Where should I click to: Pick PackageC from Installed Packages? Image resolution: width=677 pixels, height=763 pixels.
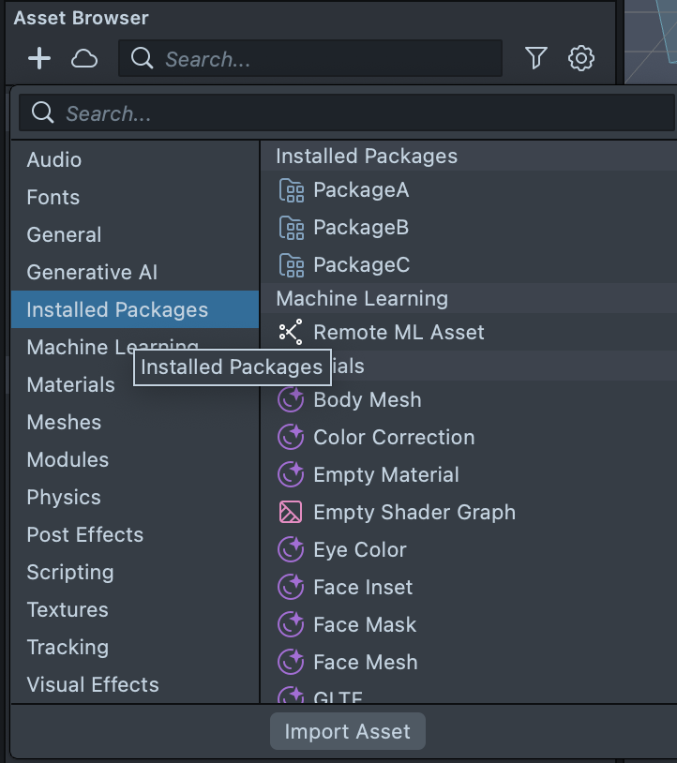[361, 265]
